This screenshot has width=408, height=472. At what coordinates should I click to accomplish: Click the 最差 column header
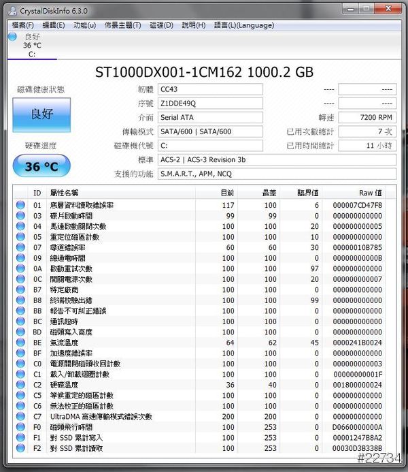[x=259, y=193]
